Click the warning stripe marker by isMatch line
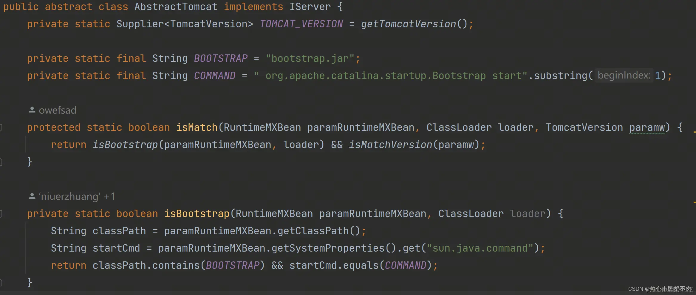The height and width of the screenshot is (295, 696). [x=695, y=132]
